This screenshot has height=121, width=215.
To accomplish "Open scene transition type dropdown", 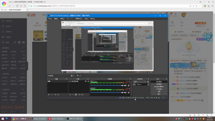I will point(139,82).
